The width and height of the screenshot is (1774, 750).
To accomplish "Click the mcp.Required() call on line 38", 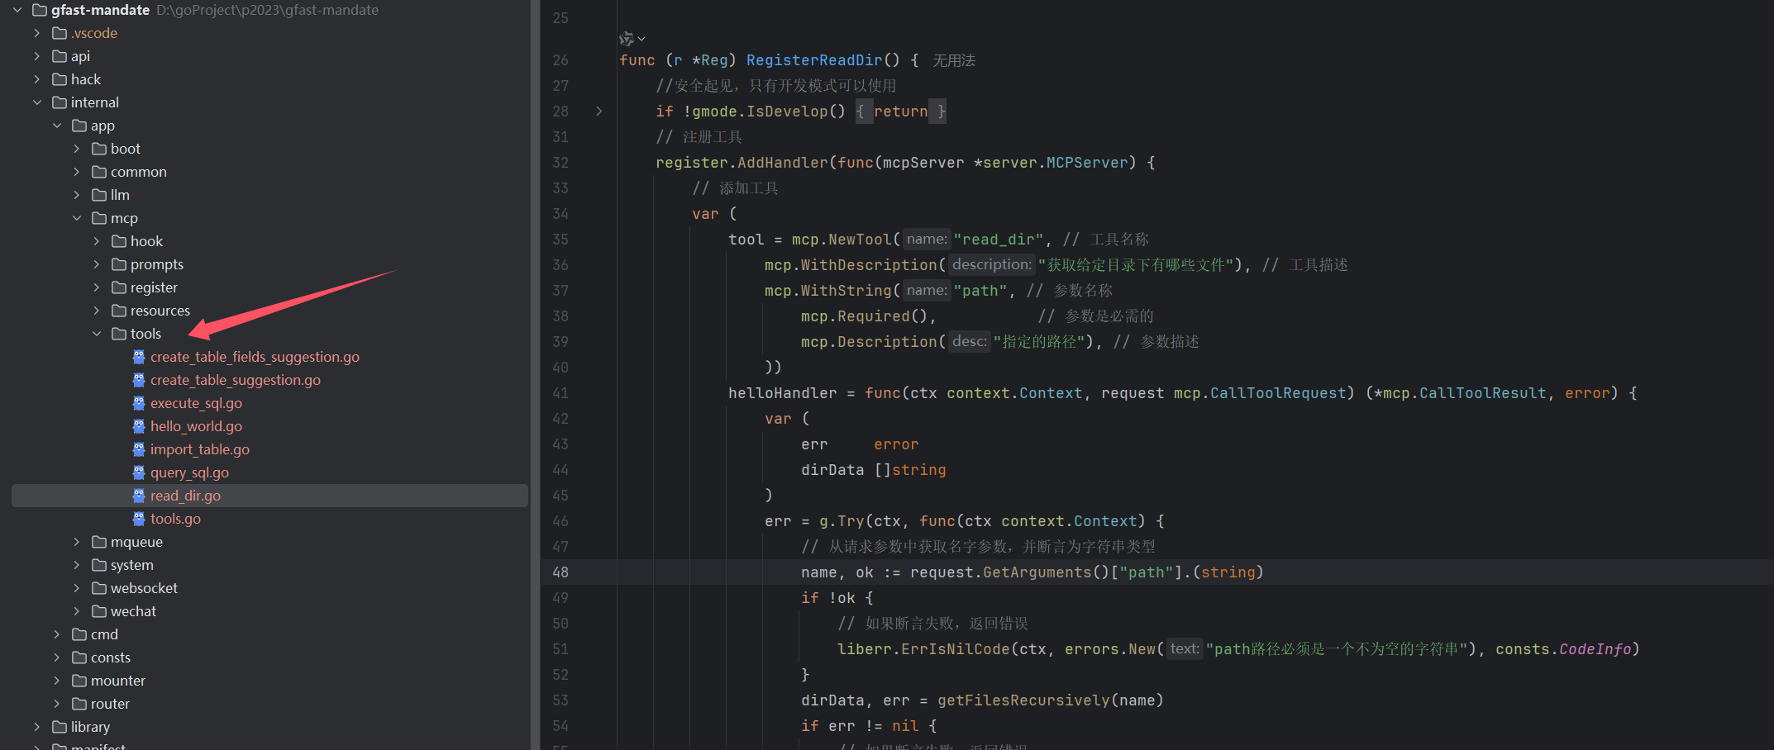I will [864, 316].
